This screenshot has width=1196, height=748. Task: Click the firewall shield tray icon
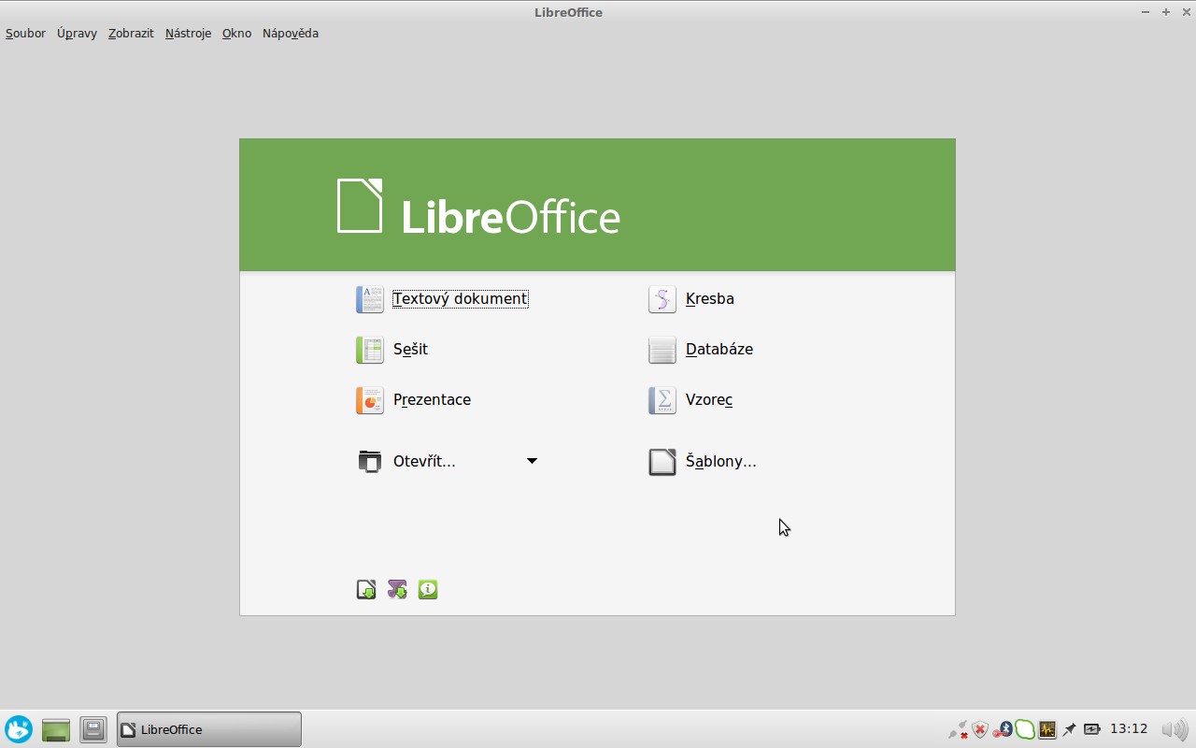coord(980,729)
